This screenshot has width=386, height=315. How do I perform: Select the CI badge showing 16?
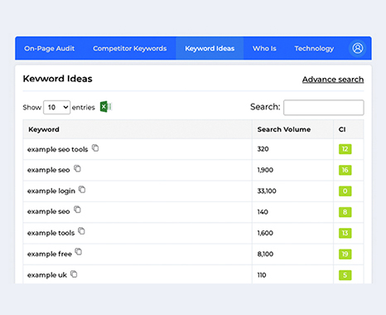pos(345,170)
